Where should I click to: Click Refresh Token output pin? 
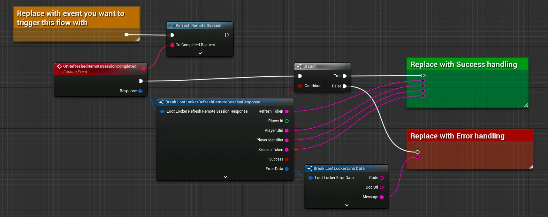pos(287,111)
